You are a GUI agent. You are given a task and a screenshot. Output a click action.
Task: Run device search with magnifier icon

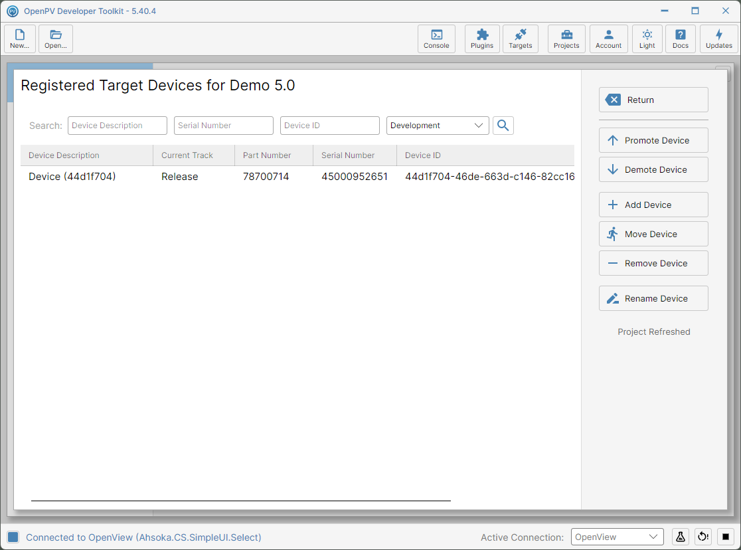(503, 126)
